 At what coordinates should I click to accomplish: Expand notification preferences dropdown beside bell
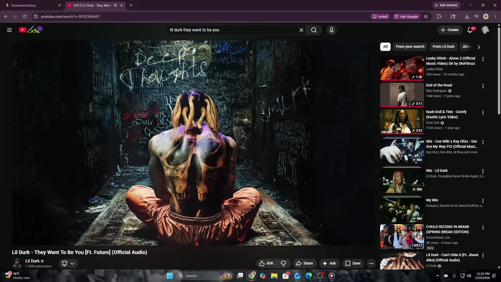72,263
